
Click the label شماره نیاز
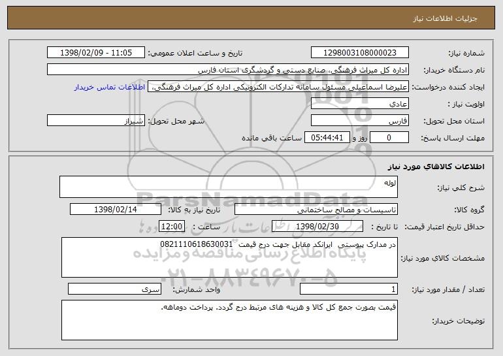466,54
